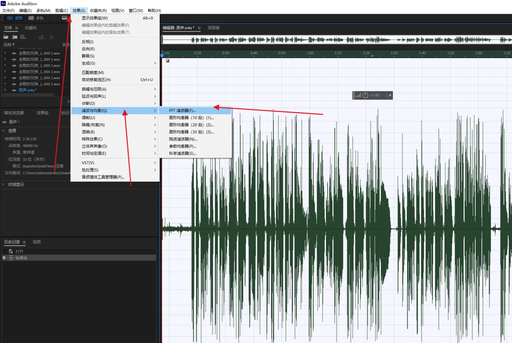Image resolution: width=512 pixels, height=343 pixels.
Task: Switch to the 多轨 multitrack view
Action: click(x=36, y=18)
